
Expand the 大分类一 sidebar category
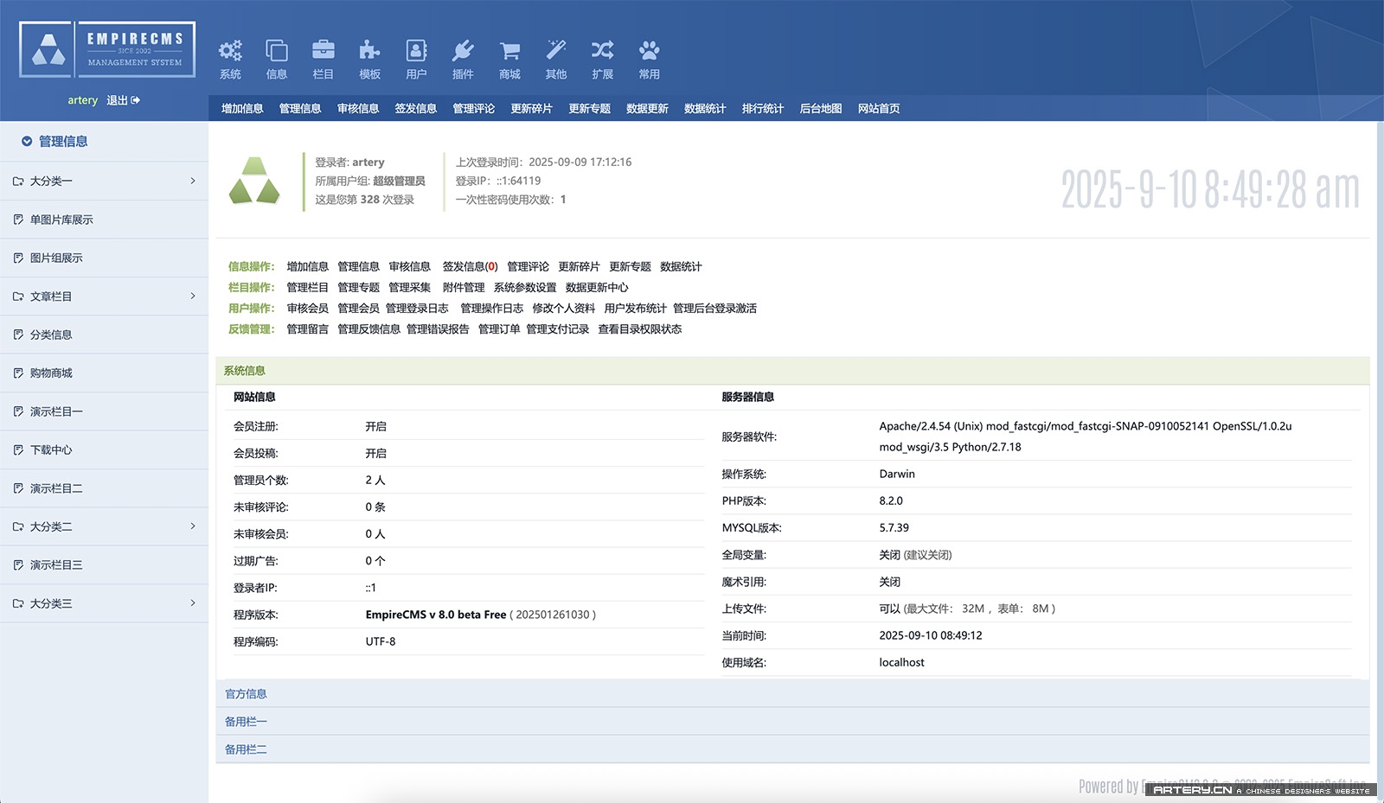[104, 181]
